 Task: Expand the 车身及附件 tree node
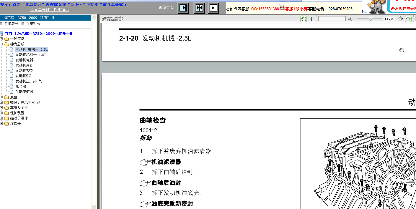[1, 108]
